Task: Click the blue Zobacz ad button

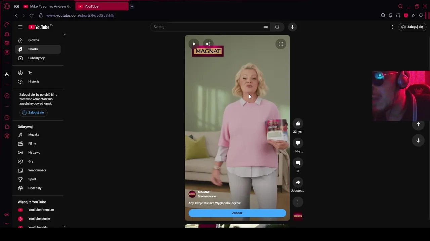Action: [237, 213]
